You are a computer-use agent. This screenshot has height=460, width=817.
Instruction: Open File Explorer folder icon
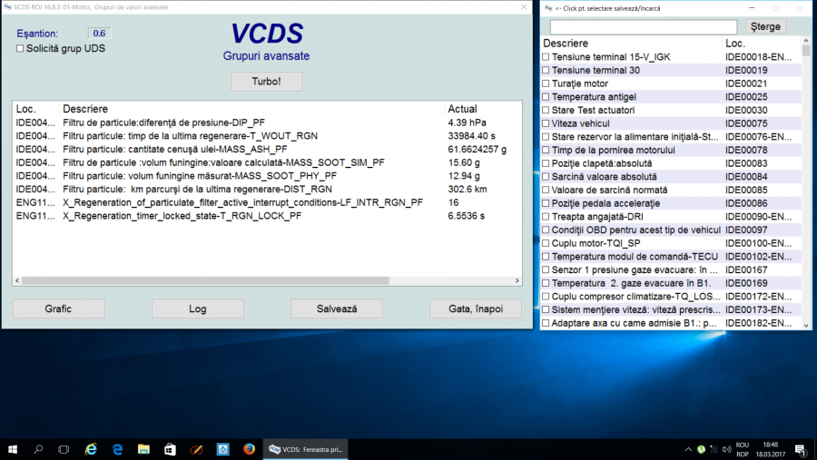point(143,449)
